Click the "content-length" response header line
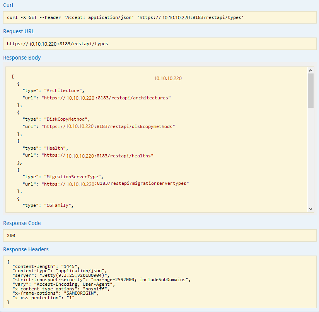Viewport: 319px width, 312px height. (x=46, y=267)
